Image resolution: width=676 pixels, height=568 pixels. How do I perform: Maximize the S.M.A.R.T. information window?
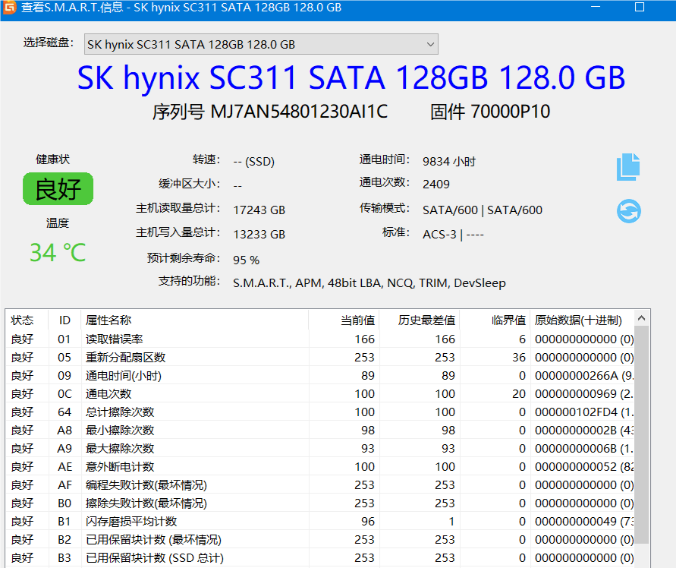tap(640, 8)
